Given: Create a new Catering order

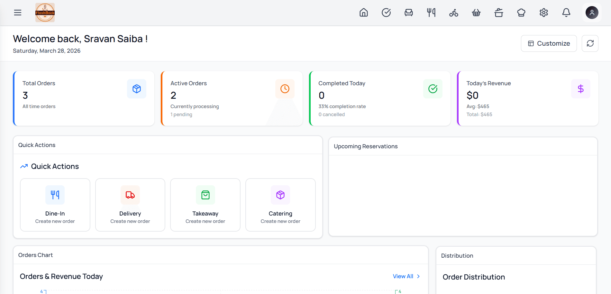Looking at the screenshot, I should (280, 205).
